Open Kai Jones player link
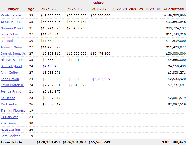186x145 pixels. click(x=8, y=98)
